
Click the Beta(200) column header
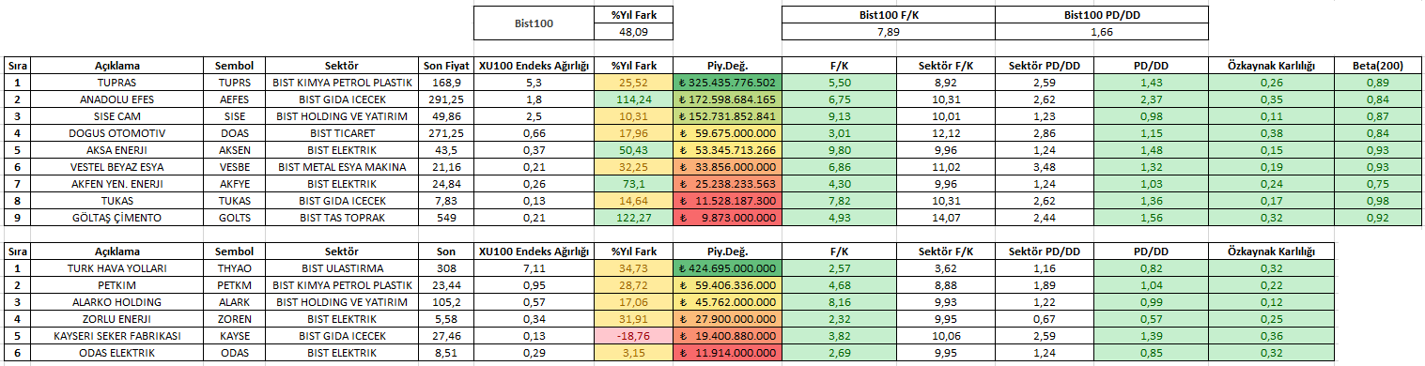[x=1378, y=66]
